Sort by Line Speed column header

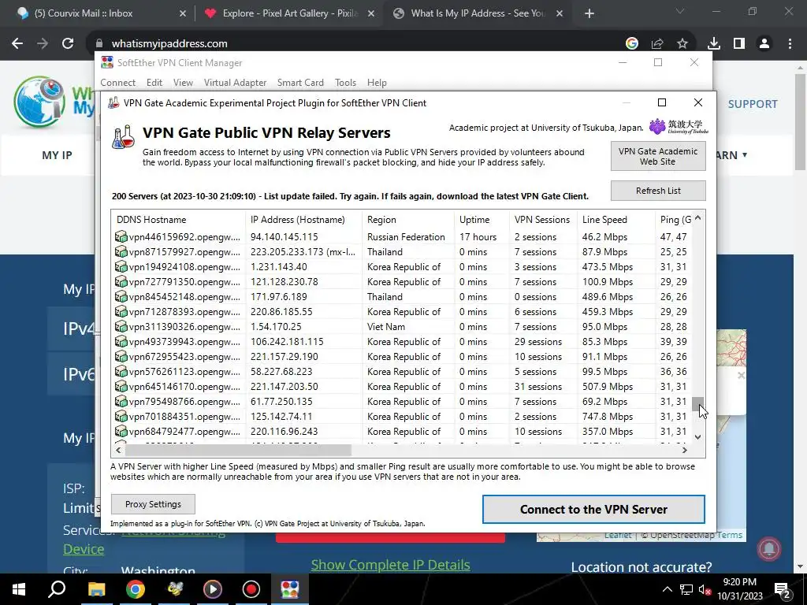pyautogui.click(x=616, y=220)
